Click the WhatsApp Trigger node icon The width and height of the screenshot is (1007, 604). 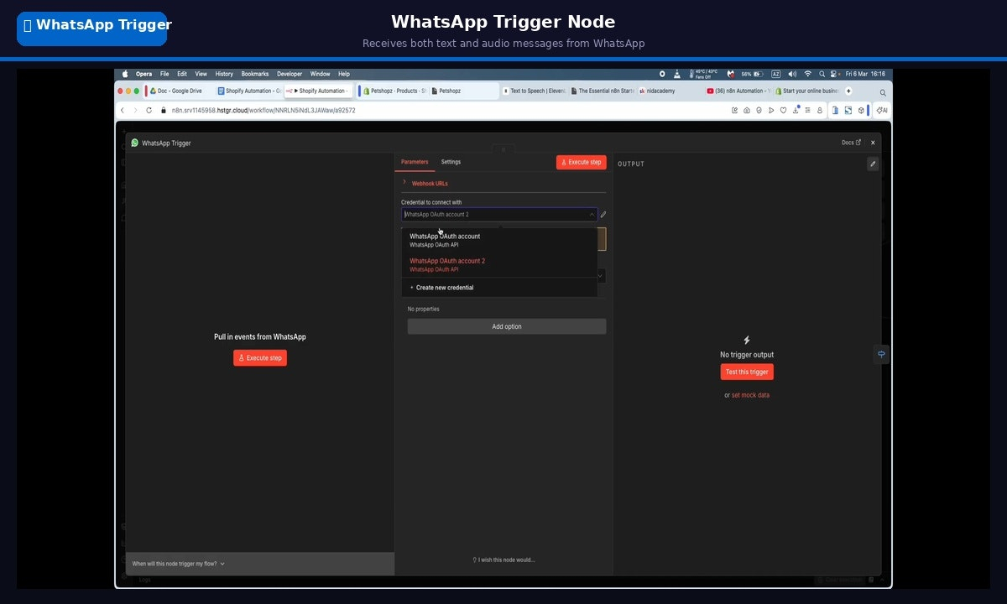[134, 143]
